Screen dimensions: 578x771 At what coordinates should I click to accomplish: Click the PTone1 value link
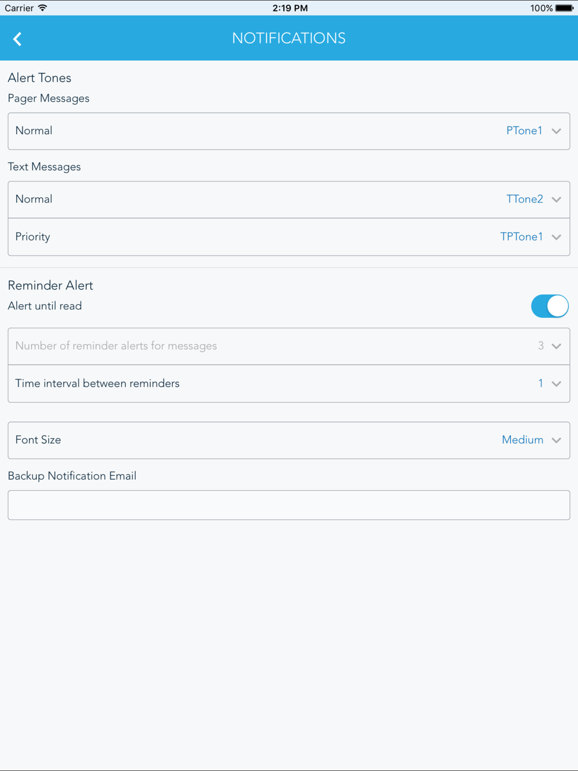click(x=524, y=131)
